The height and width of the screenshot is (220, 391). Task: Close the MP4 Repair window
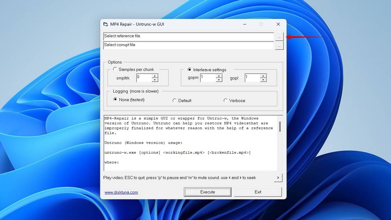[x=278, y=24]
